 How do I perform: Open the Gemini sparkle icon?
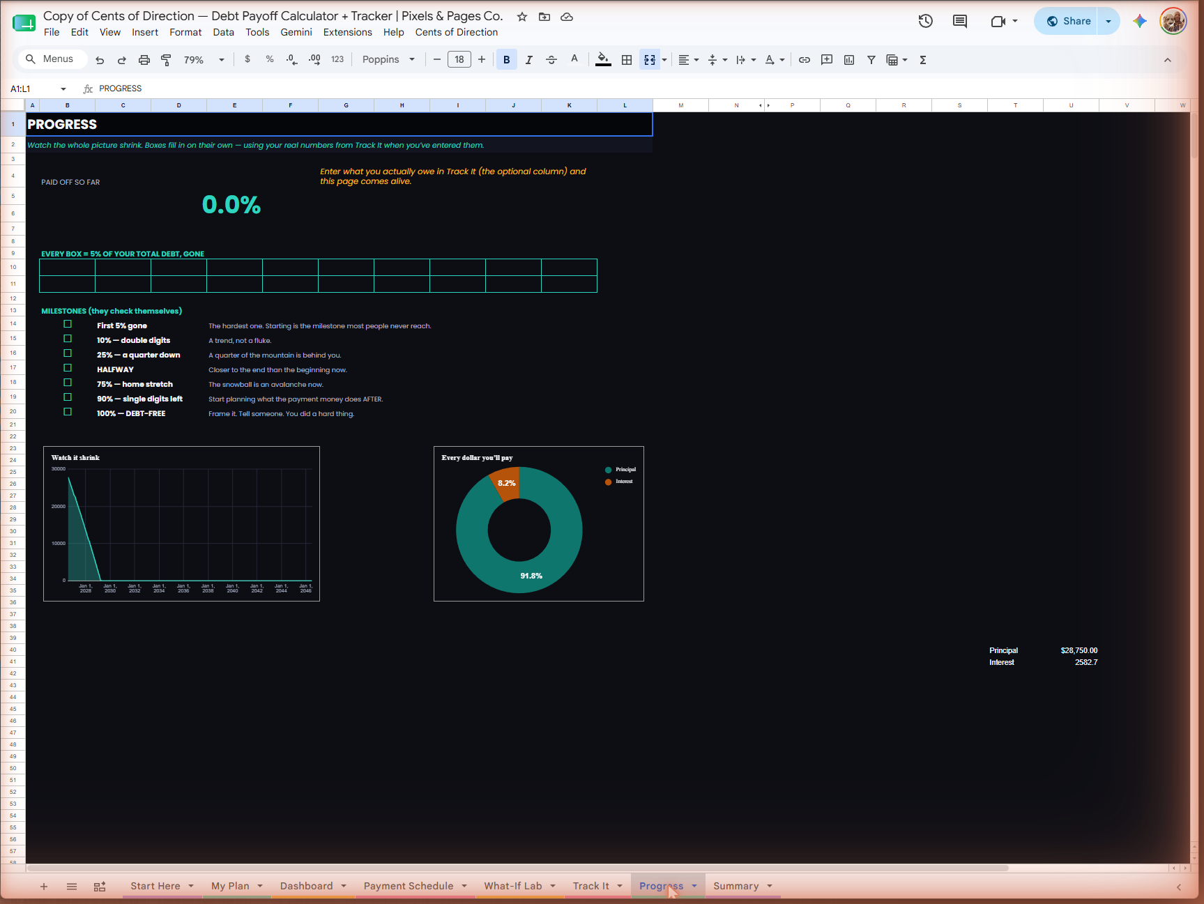tap(1140, 21)
